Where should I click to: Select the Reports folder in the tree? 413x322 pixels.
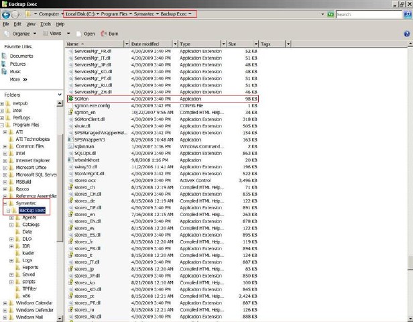[30, 268]
